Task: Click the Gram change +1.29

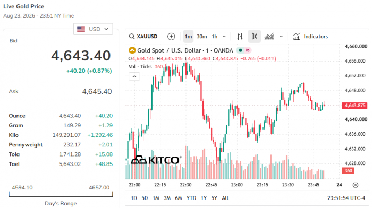Action: 106,125
